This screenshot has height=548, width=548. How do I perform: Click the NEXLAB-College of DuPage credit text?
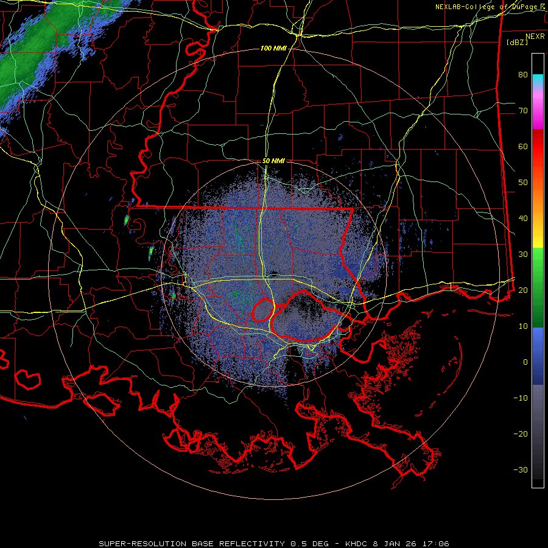pyautogui.click(x=490, y=7)
